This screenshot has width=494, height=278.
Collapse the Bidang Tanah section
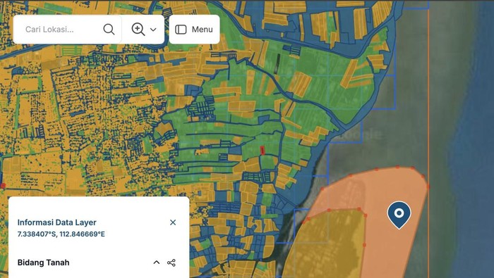(156, 263)
